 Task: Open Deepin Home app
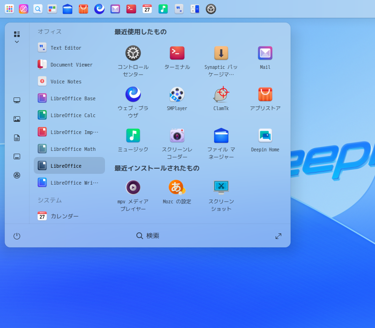(265, 136)
